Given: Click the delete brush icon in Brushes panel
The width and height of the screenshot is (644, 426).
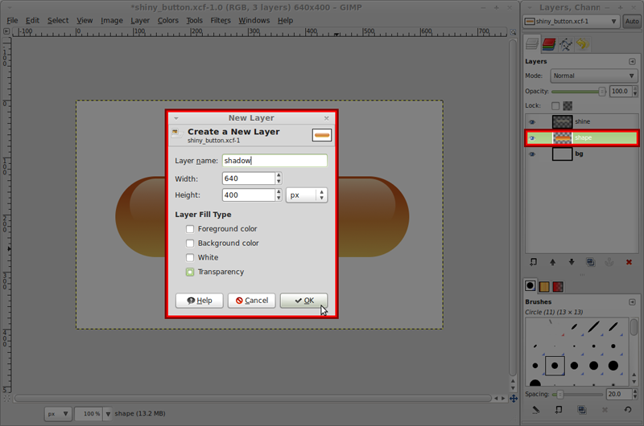Looking at the screenshot, I should coord(605,409).
